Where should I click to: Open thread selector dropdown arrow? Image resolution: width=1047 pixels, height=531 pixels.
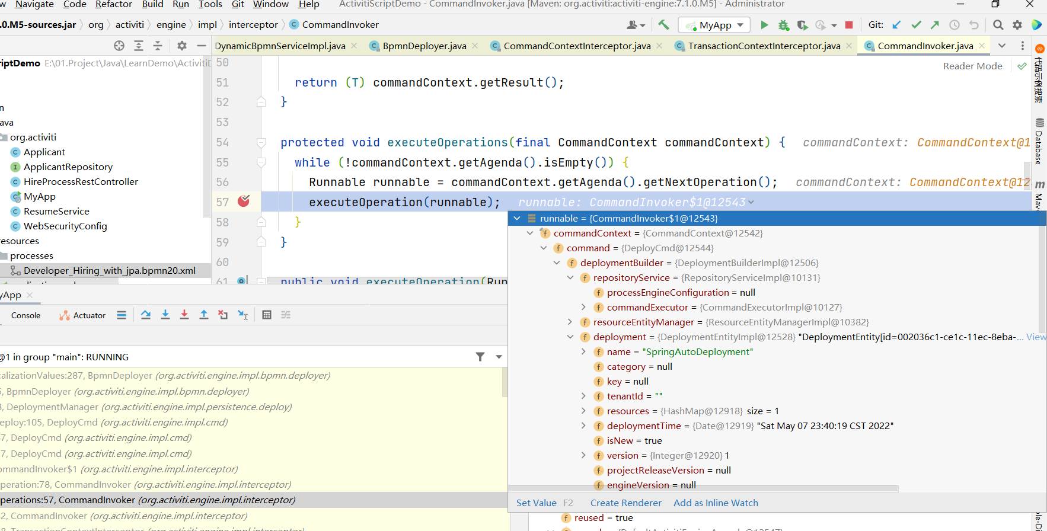pyautogui.click(x=499, y=357)
